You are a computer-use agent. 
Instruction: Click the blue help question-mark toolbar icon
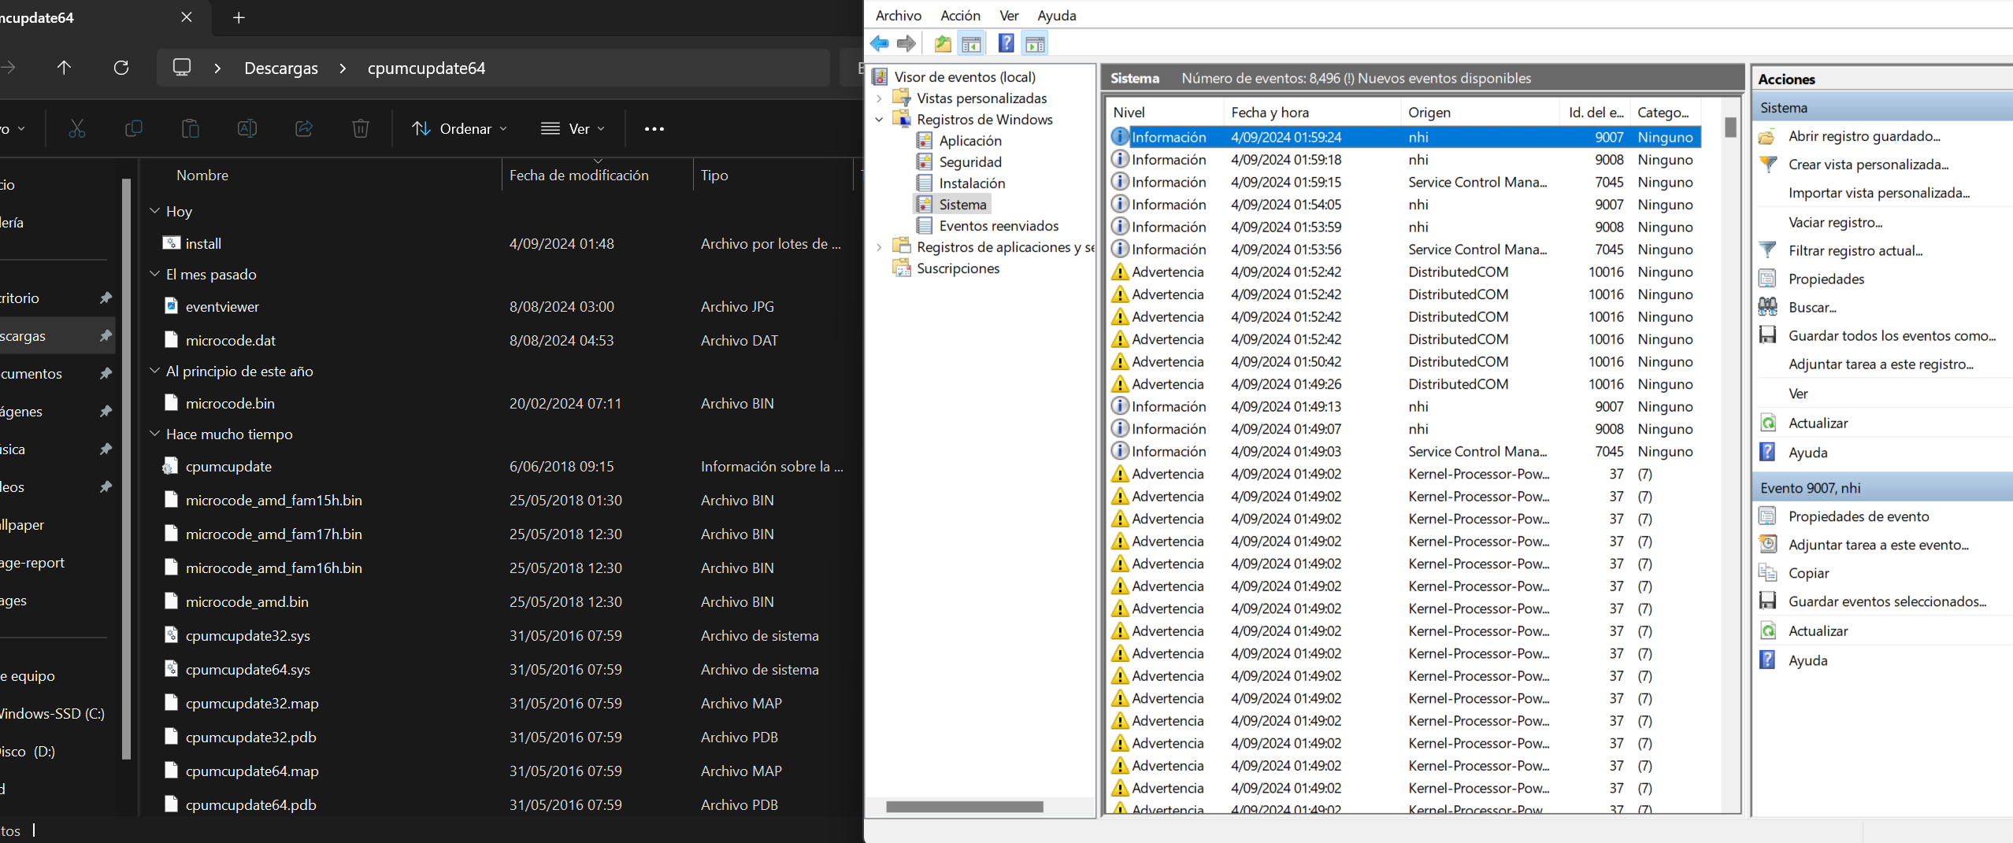[1006, 43]
